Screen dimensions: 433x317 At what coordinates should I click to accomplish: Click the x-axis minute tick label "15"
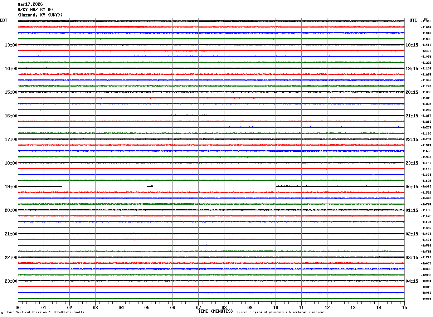pyautogui.click(x=404, y=308)
